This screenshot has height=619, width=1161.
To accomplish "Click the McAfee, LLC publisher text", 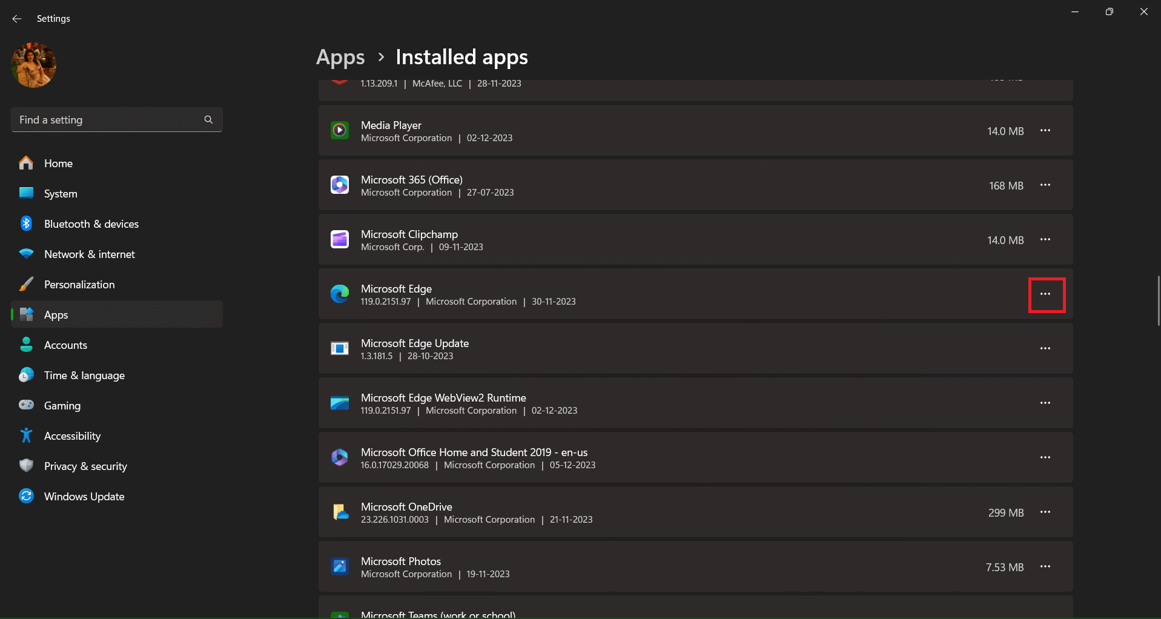I will [x=437, y=84].
